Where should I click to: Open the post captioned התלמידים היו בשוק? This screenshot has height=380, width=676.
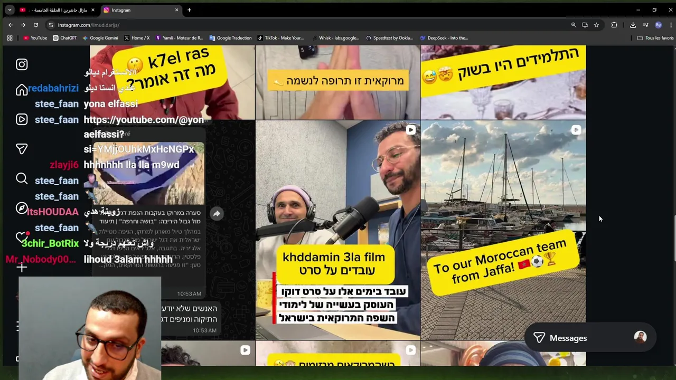[x=503, y=82]
